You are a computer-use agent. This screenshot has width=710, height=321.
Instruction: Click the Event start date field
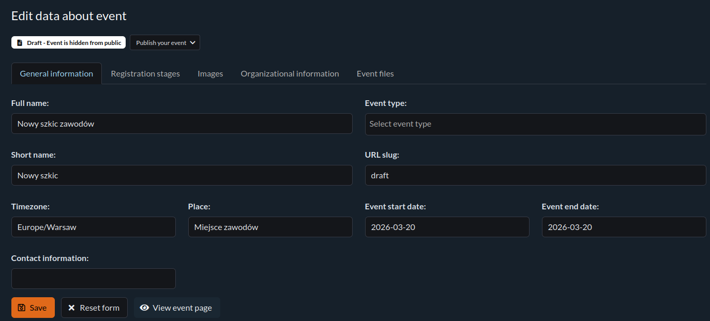pos(447,227)
